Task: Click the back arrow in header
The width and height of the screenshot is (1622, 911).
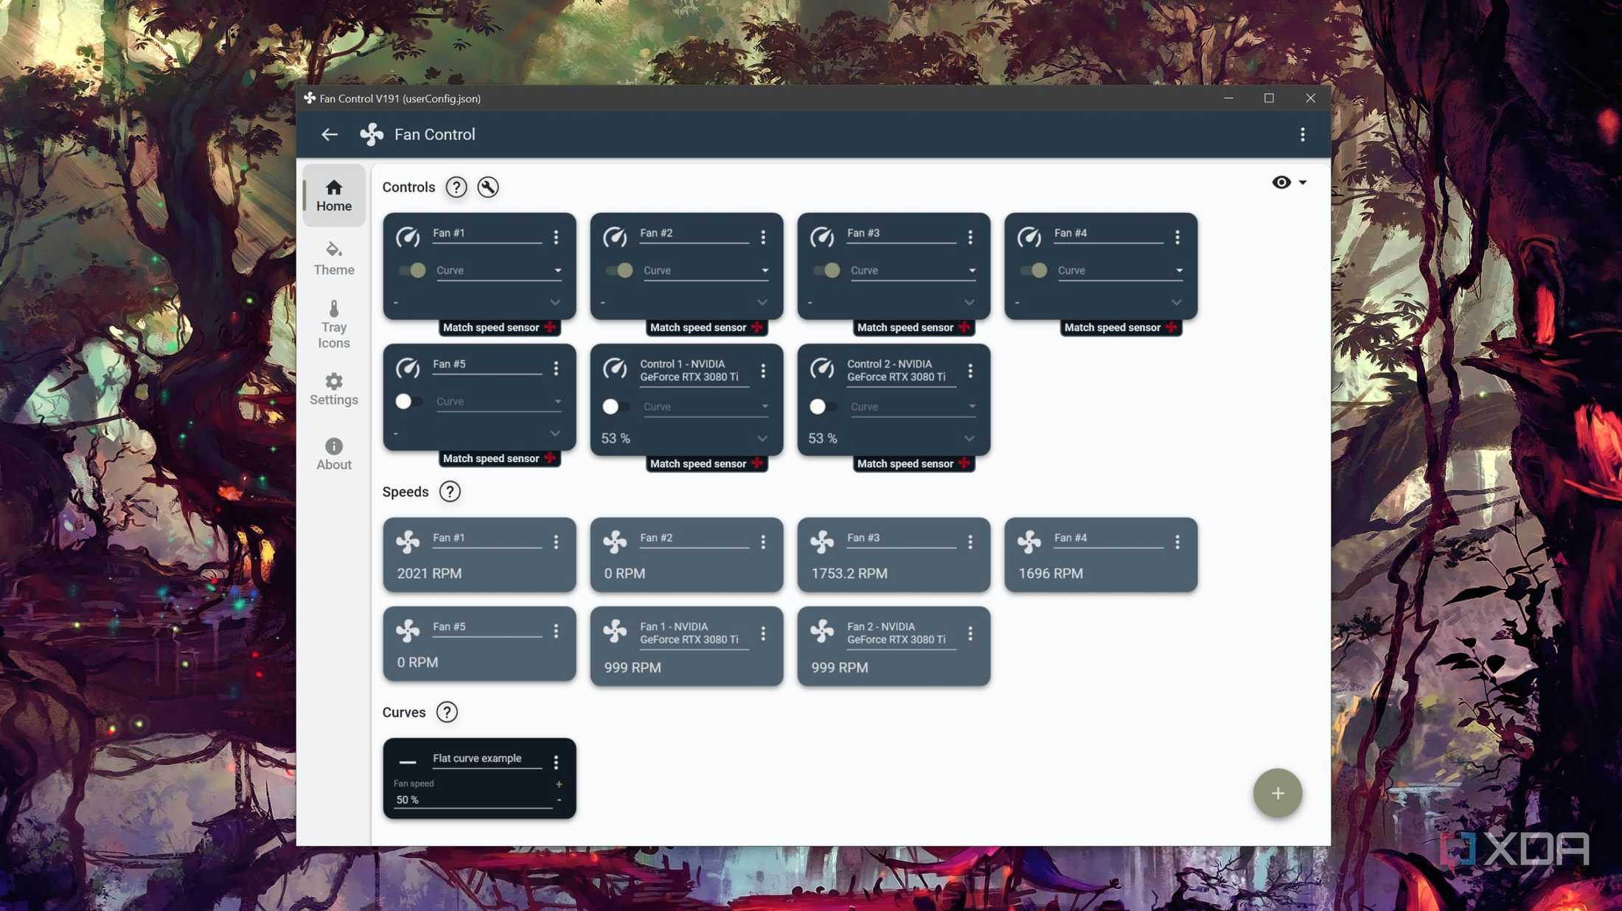Action: [x=329, y=134]
